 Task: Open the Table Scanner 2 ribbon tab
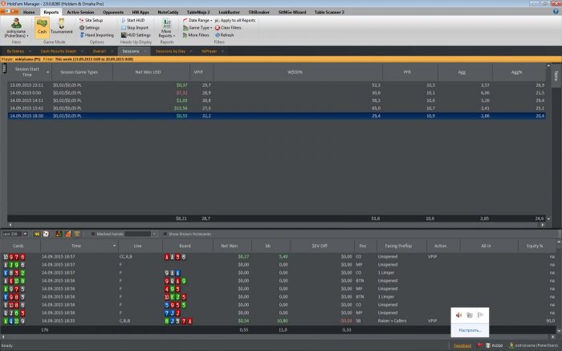[x=329, y=12]
